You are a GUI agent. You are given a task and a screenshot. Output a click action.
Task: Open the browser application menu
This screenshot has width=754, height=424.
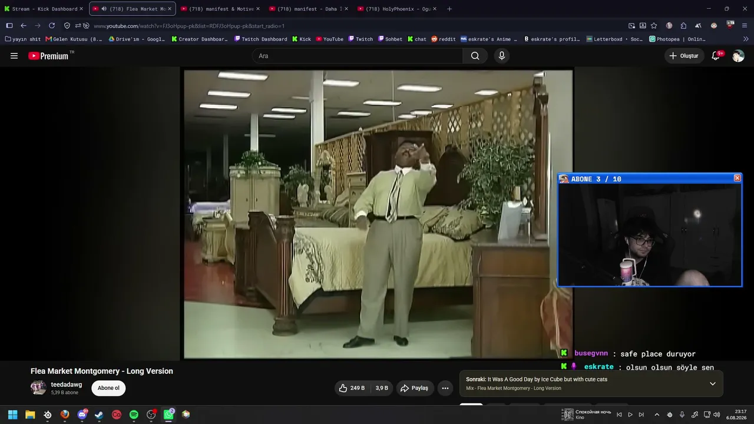pyautogui.click(x=745, y=26)
